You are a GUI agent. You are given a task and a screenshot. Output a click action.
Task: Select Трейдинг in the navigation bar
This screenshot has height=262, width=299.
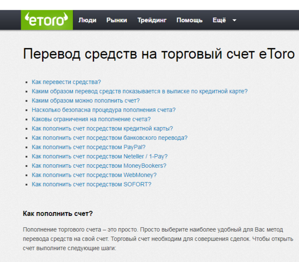[152, 20]
